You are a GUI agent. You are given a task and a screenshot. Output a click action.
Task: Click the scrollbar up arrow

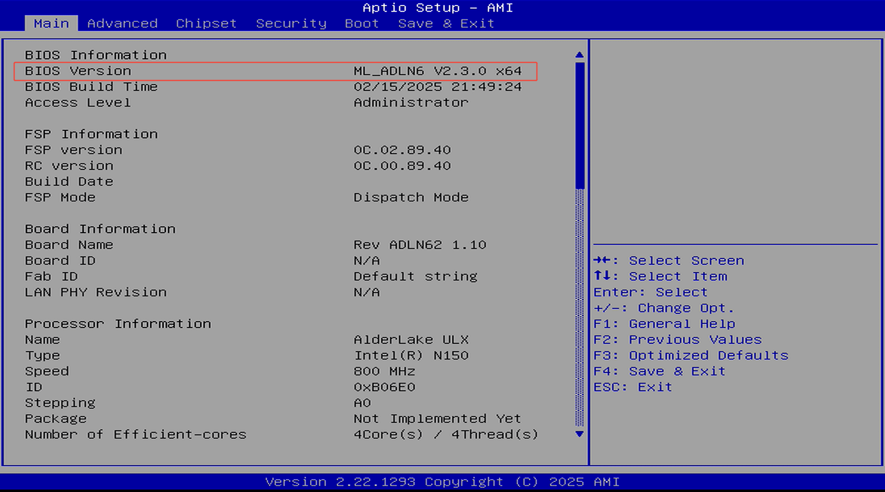click(x=580, y=54)
